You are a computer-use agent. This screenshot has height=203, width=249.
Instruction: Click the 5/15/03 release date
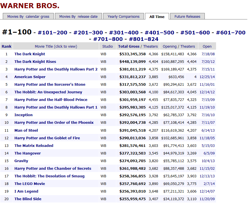click(208, 146)
